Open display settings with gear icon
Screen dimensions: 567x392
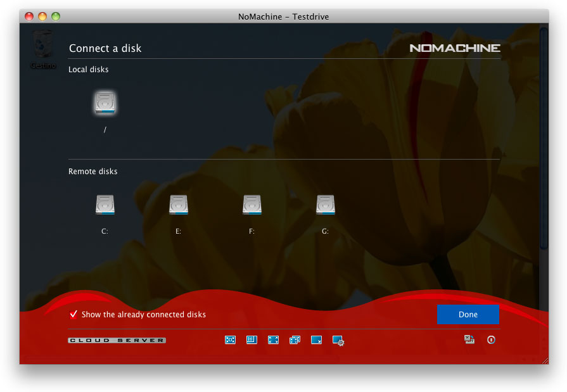coord(338,341)
